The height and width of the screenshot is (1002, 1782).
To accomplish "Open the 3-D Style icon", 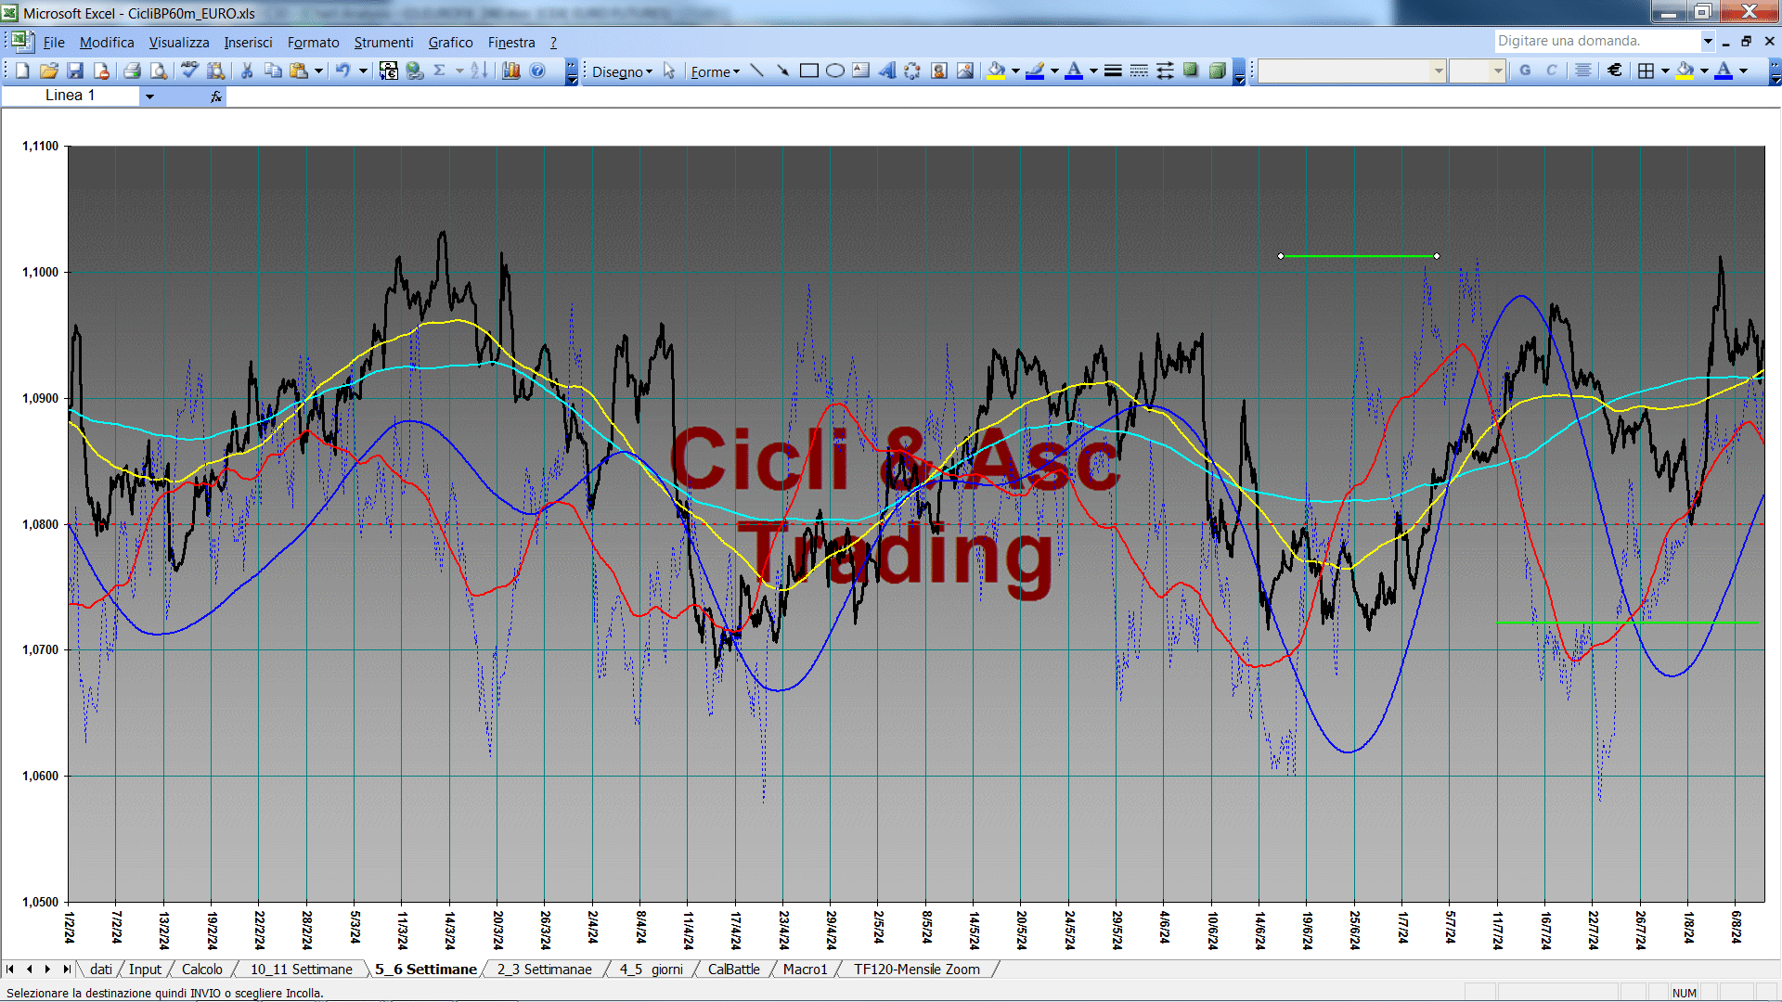I will (1218, 71).
